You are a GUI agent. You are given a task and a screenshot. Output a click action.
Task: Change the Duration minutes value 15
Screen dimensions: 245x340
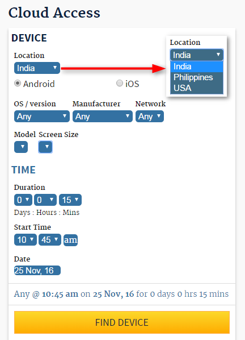pyautogui.click(x=70, y=200)
